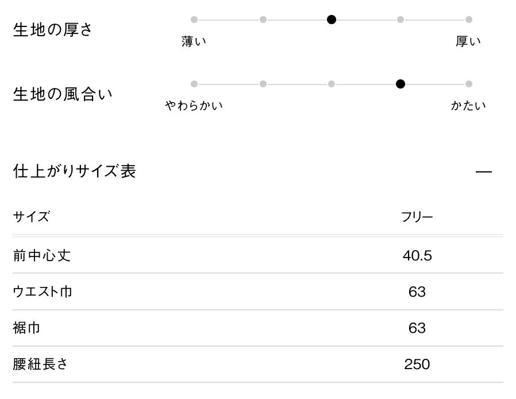Select the thinnest dot on 生地の厚さ scale

194,20
